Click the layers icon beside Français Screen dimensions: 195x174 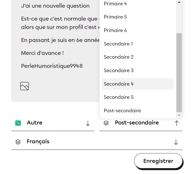(x=18, y=142)
